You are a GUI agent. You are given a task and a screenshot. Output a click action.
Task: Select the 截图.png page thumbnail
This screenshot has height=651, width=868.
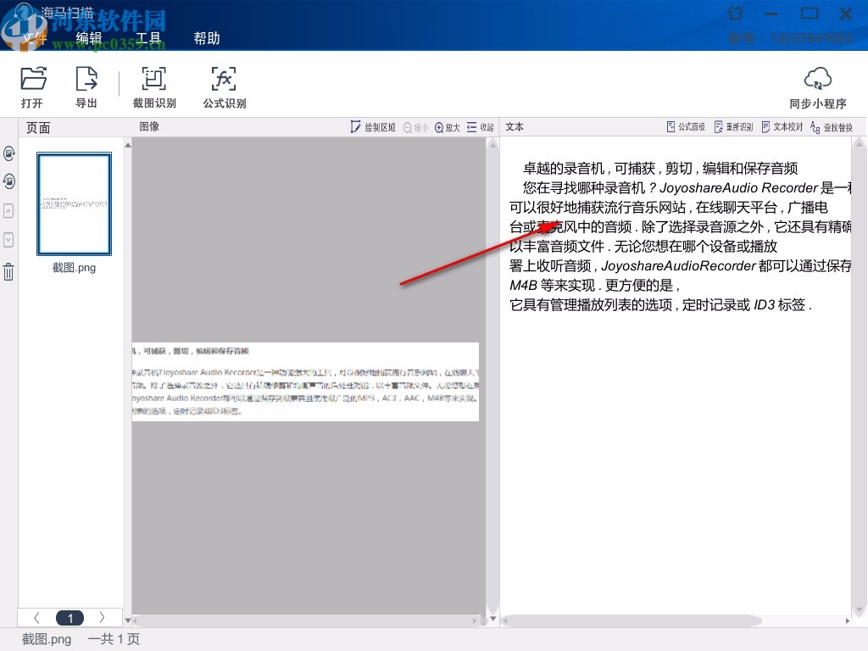tap(74, 203)
